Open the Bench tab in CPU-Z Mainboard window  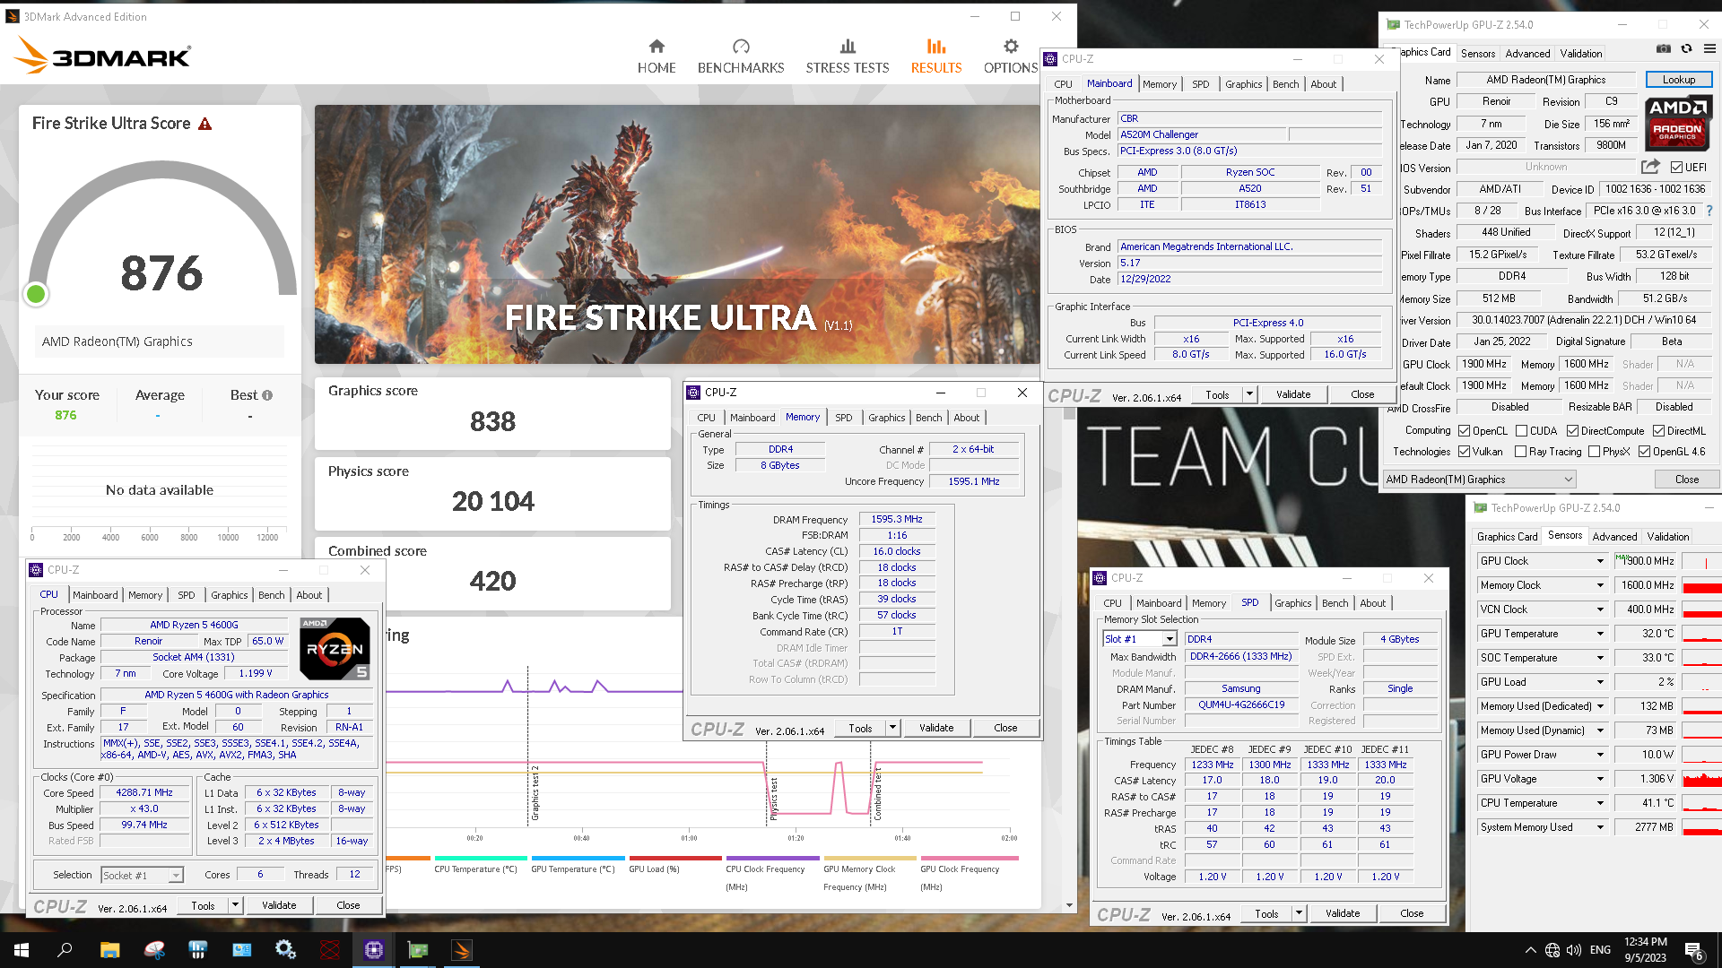tap(1285, 84)
